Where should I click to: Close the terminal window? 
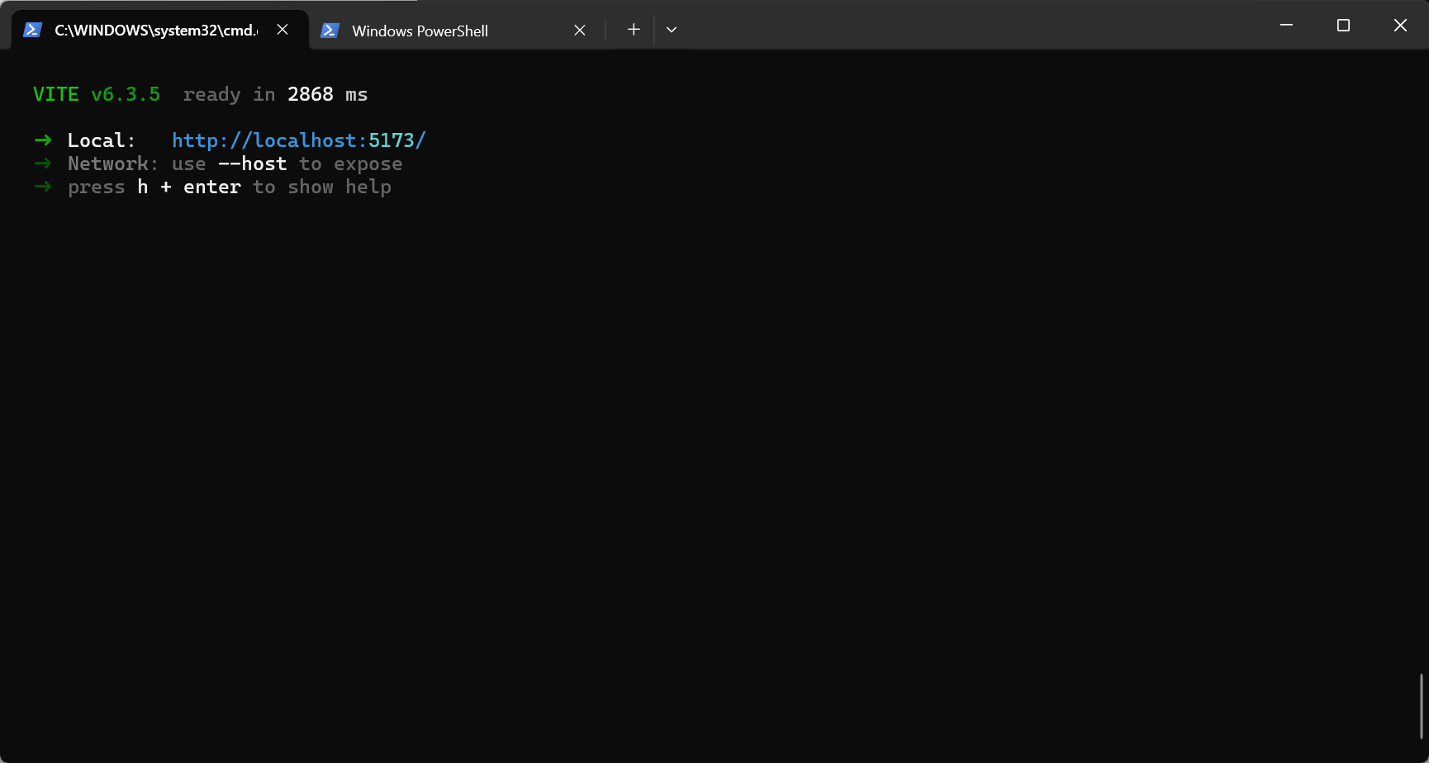[1400, 26]
